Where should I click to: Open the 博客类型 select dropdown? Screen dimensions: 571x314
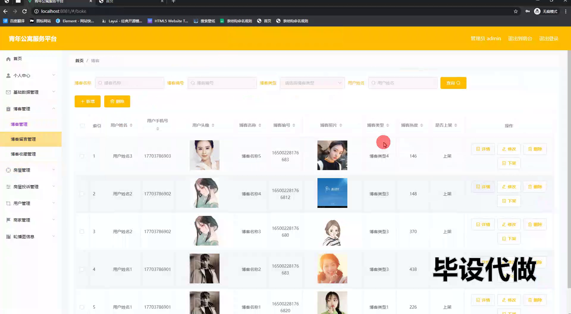point(312,83)
